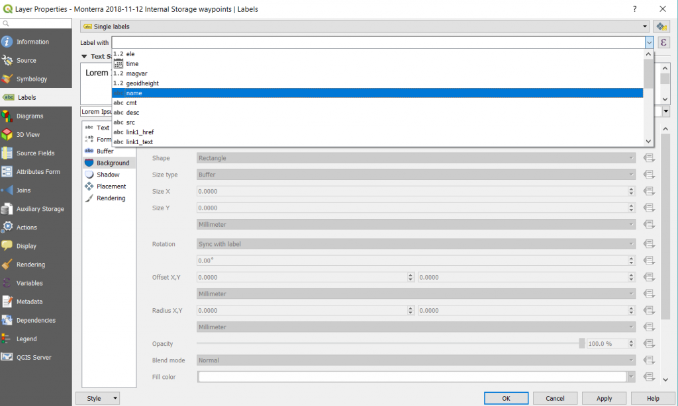Open the Blend mode Normal dropdown
Viewport: 678px width, 406px height.
[x=416, y=360]
